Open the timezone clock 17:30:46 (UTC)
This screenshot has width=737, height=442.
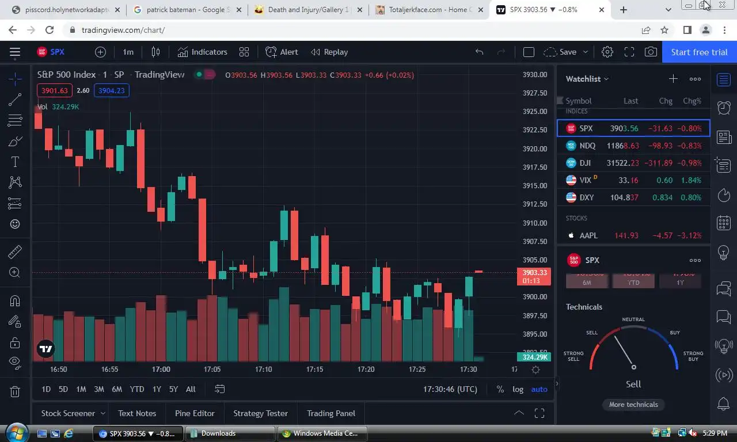(x=450, y=389)
